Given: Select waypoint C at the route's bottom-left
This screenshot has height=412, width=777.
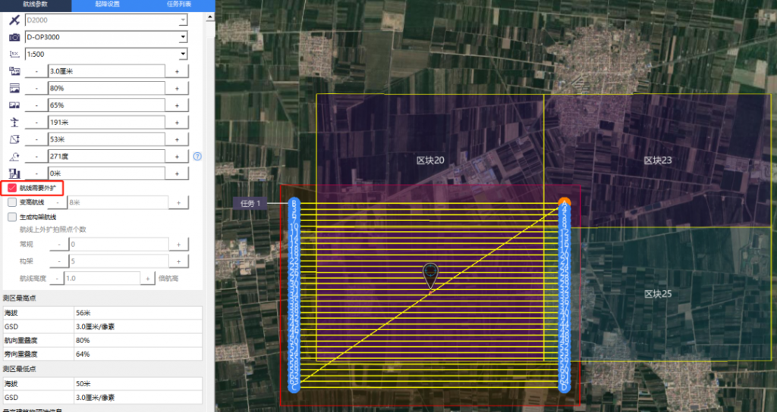Looking at the screenshot, I should (x=294, y=387).
